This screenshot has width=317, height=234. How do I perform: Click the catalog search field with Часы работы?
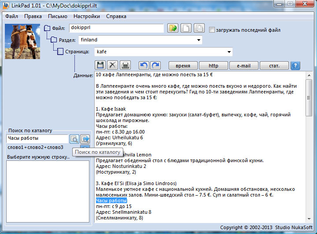(37, 139)
